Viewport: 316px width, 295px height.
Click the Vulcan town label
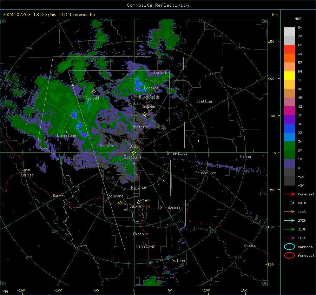[x=178, y=261]
